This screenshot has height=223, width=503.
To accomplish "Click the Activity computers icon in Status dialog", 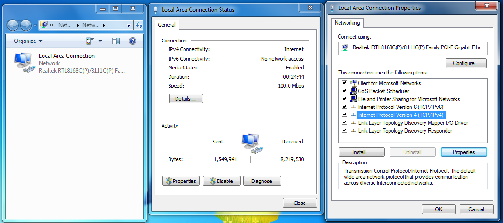I will (x=253, y=143).
